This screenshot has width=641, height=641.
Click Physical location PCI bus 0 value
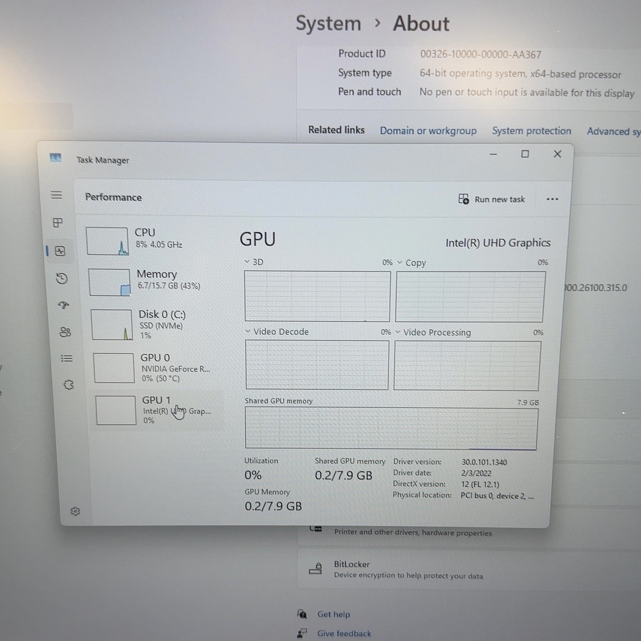(497, 495)
